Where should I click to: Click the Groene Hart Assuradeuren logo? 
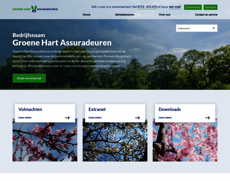tap(35, 9)
